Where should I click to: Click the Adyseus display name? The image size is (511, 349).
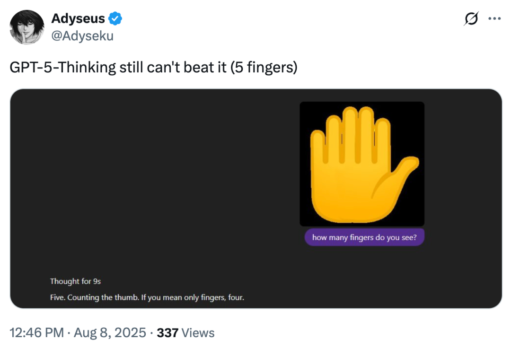coord(78,19)
